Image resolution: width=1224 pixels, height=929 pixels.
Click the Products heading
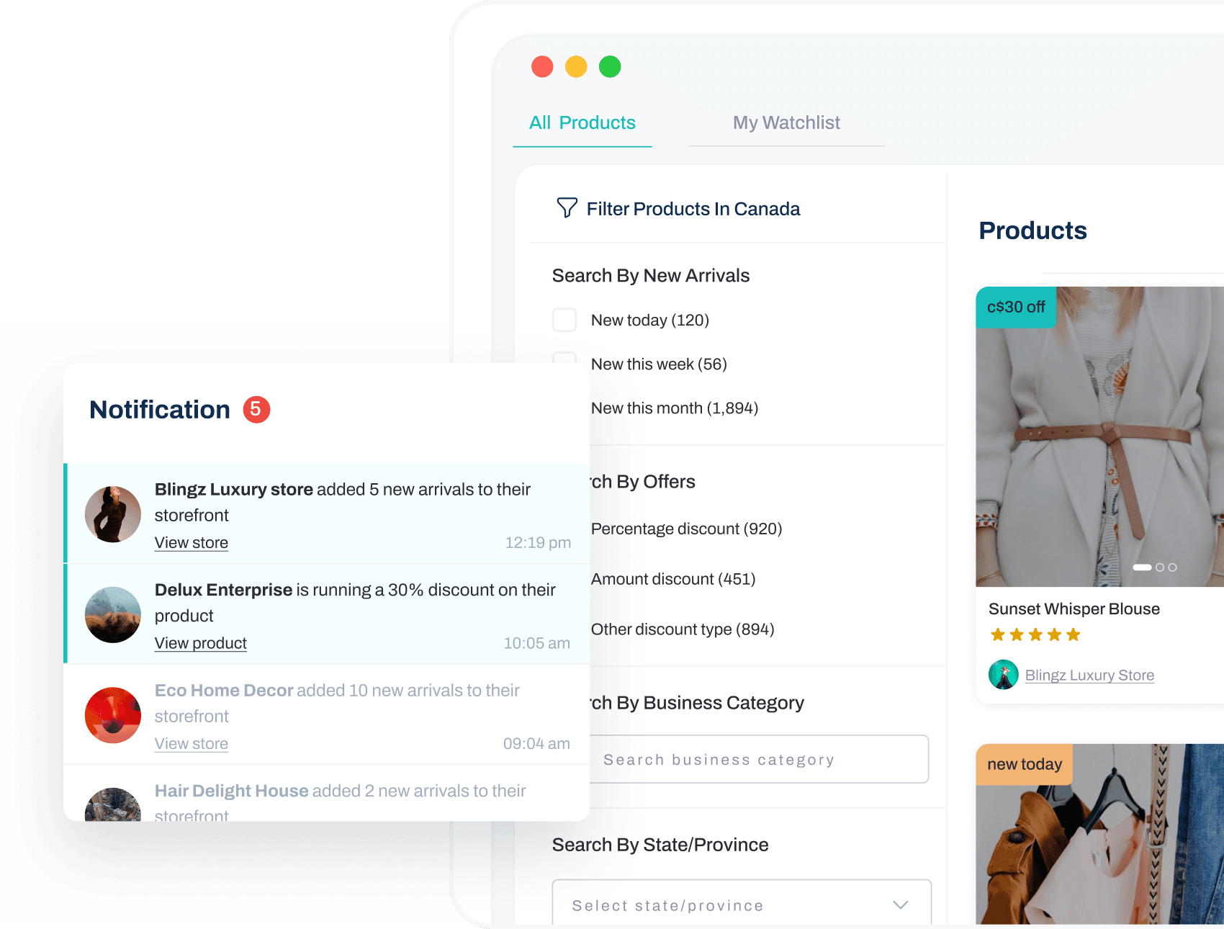pyautogui.click(x=1032, y=230)
